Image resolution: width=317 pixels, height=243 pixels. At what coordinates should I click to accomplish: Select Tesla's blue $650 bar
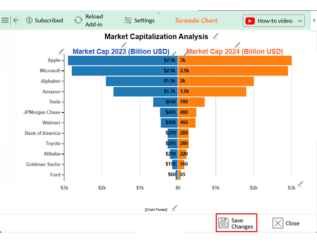(165, 102)
